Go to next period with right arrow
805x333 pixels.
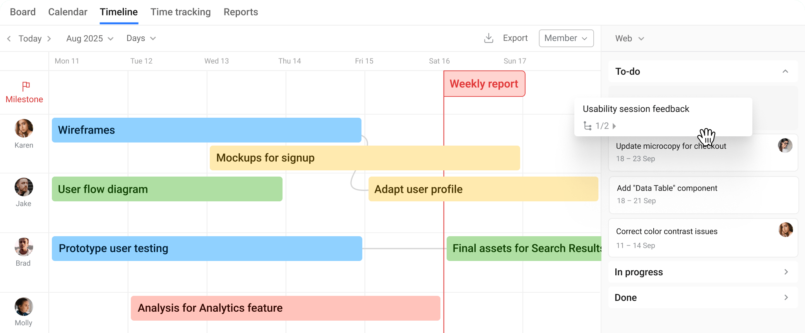[x=49, y=39]
